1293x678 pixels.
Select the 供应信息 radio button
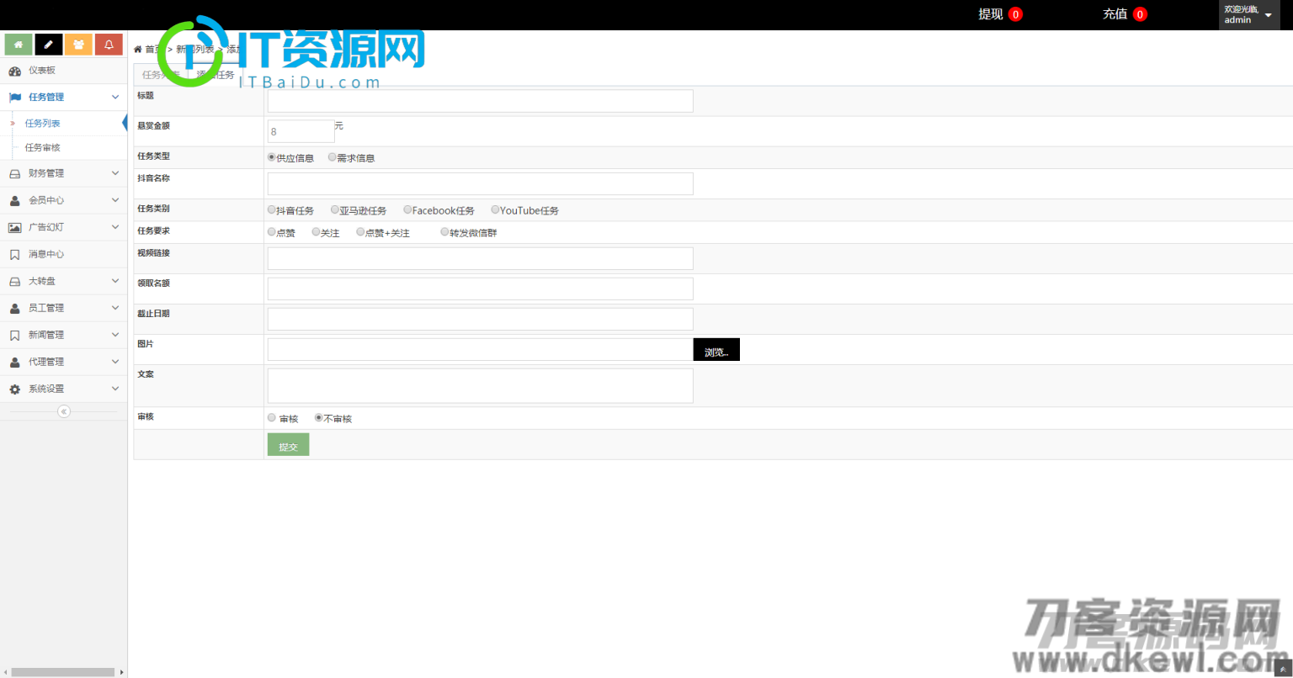[x=272, y=157]
